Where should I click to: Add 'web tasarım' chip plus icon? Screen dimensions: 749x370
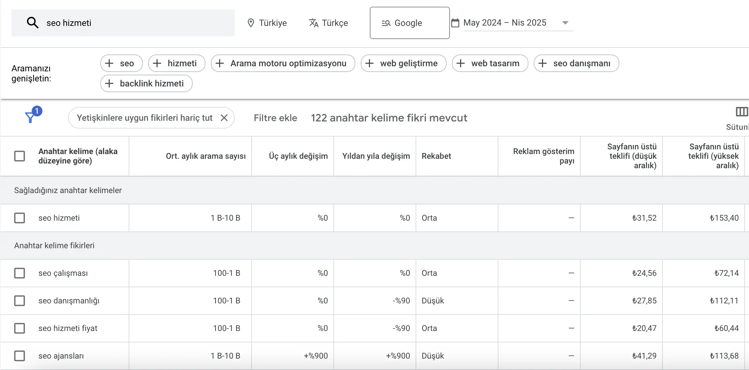tap(461, 63)
